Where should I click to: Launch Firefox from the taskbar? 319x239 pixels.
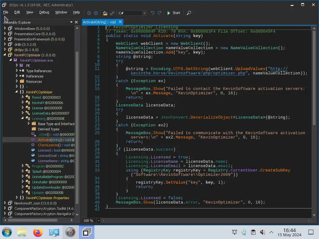(x=38, y=232)
